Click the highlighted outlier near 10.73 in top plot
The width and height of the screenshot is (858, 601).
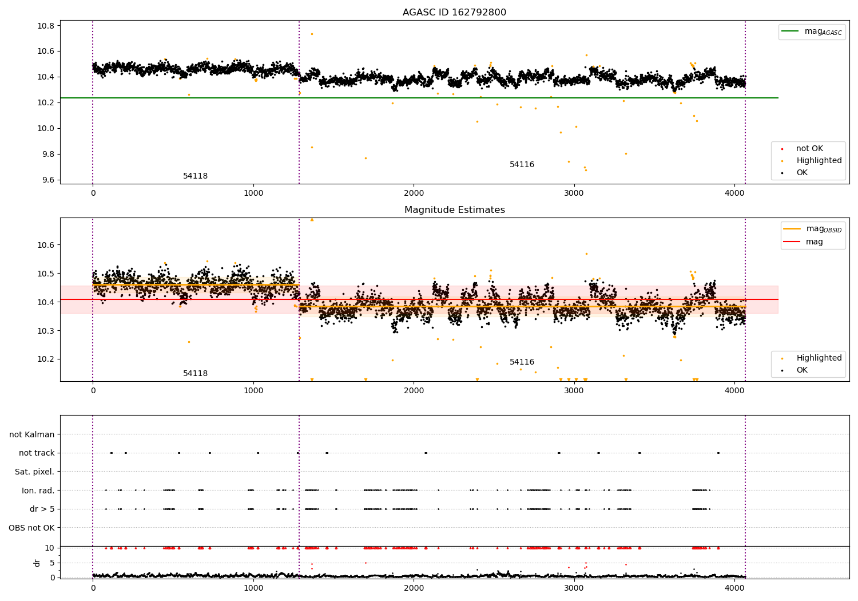point(312,34)
